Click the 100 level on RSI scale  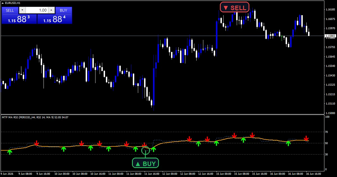click(327, 117)
